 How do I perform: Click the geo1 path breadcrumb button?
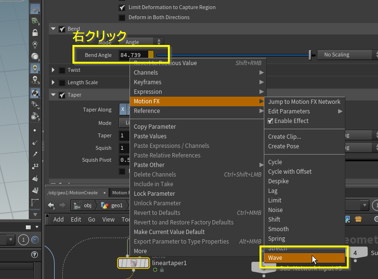click(112, 205)
